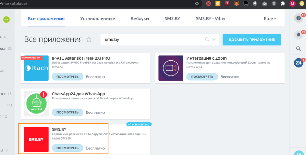Click the УСТАНОВЛЕНО badge on SMS.BY card
Image resolution: width=306 pixels, height=155 pixels.
(139, 124)
